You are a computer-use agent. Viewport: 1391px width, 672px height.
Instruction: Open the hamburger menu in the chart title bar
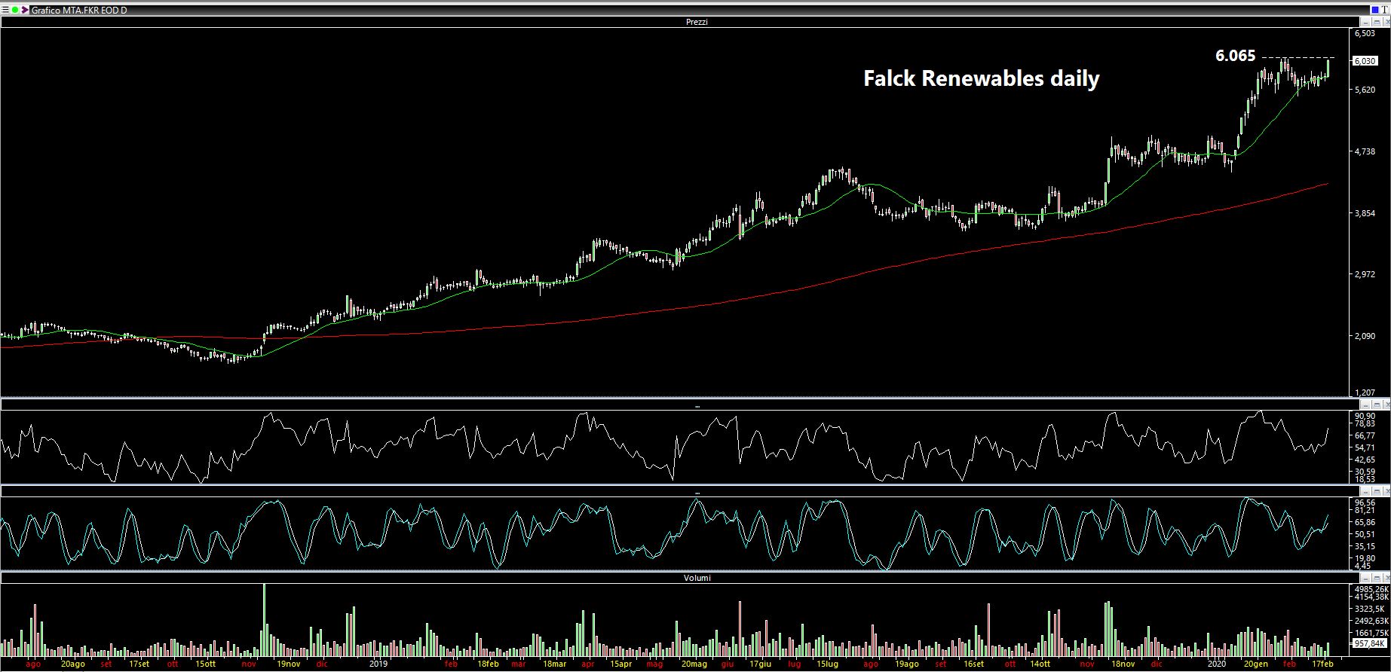tap(5, 10)
